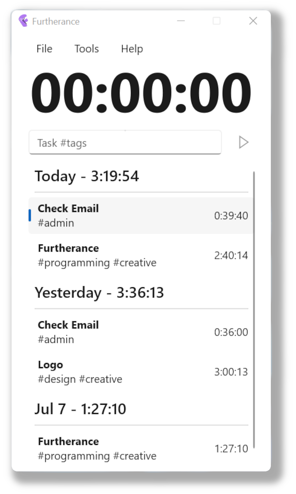This screenshot has height=494, width=296.
Task: Click the Furtherance app logo in title bar
Action: coord(24,21)
